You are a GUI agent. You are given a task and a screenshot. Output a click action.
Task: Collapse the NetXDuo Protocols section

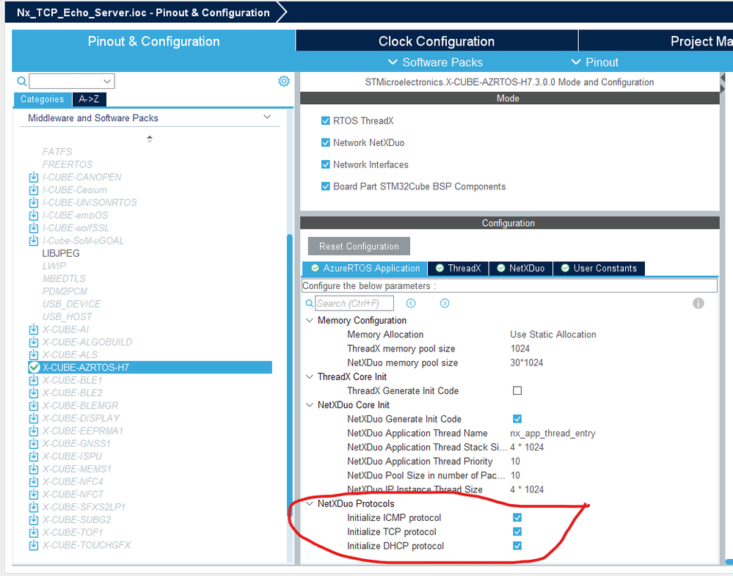tap(310, 503)
